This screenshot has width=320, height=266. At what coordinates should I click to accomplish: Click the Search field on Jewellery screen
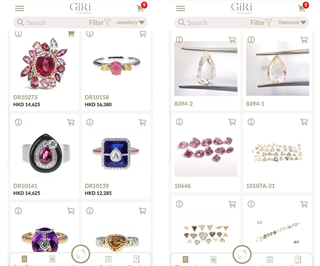[51, 22]
